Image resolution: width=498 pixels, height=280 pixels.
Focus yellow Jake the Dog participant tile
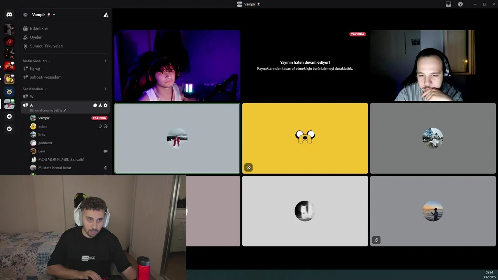pos(305,138)
